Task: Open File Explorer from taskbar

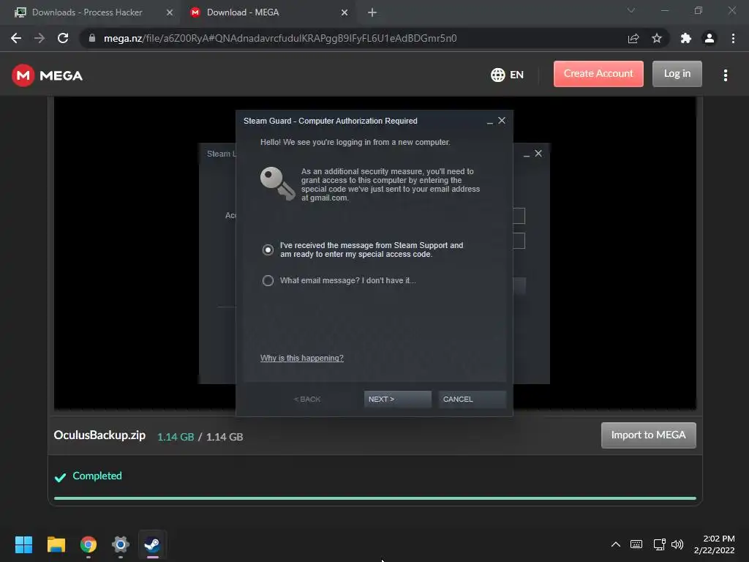Action: 56,544
